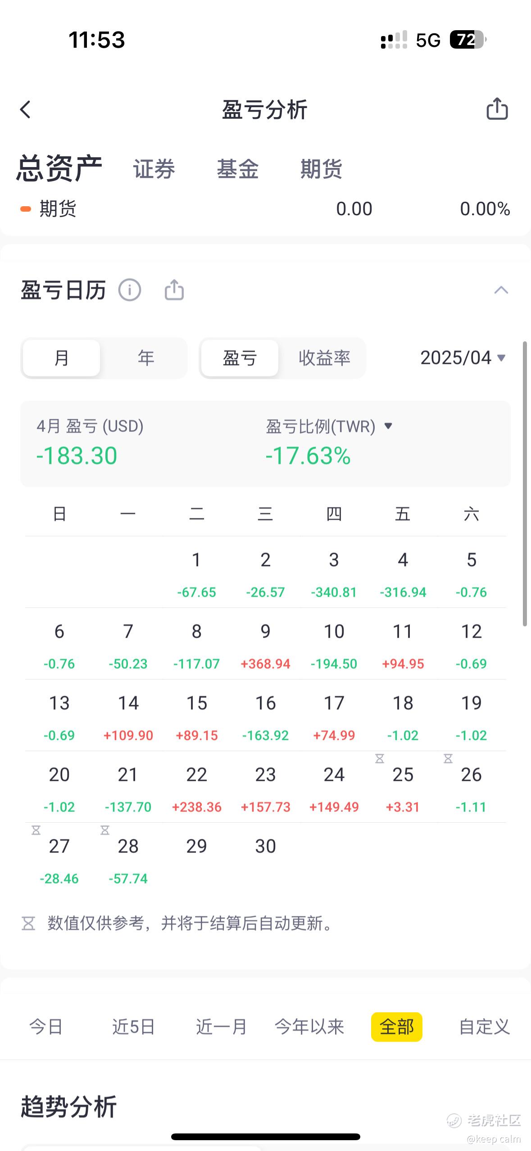Open the 盈亏日历 info icon
531x1151 pixels.
[x=130, y=290]
